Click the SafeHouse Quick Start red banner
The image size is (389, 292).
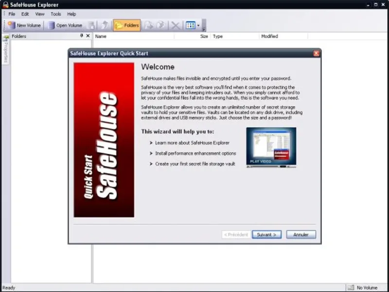coord(104,140)
